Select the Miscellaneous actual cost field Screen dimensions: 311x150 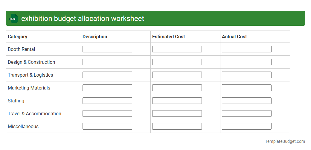[246, 127]
